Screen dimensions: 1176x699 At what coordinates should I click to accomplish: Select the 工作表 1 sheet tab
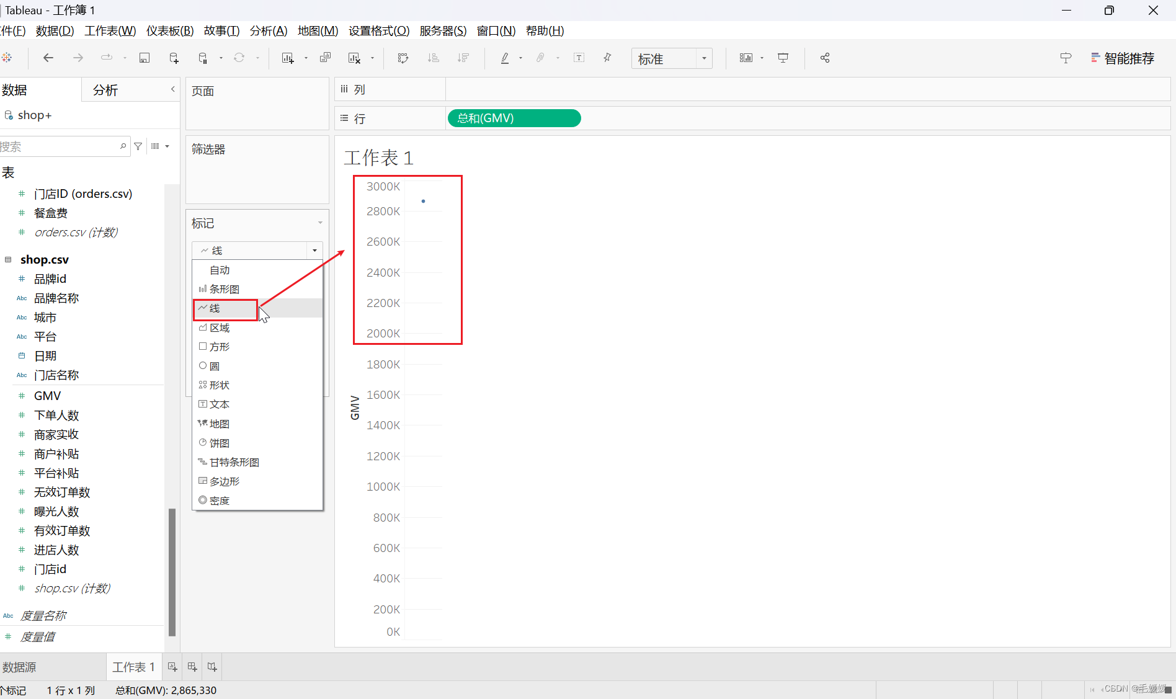click(133, 667)
